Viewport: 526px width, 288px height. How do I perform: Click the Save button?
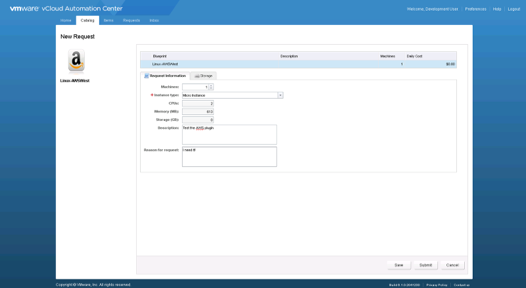[399, 265]
